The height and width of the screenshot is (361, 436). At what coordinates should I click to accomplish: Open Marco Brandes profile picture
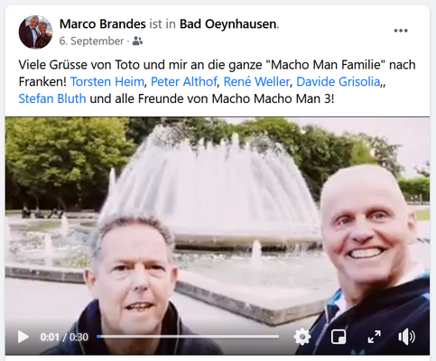(35, 32)
